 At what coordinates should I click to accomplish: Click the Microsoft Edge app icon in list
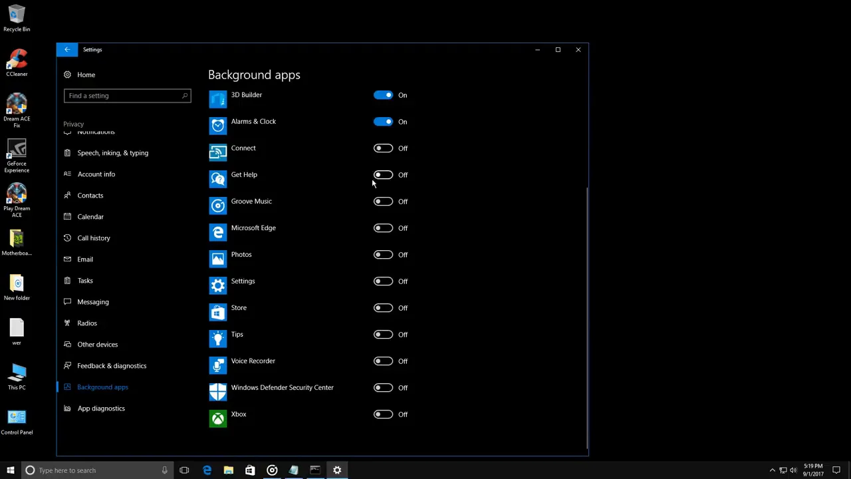[x=217, y=232]
